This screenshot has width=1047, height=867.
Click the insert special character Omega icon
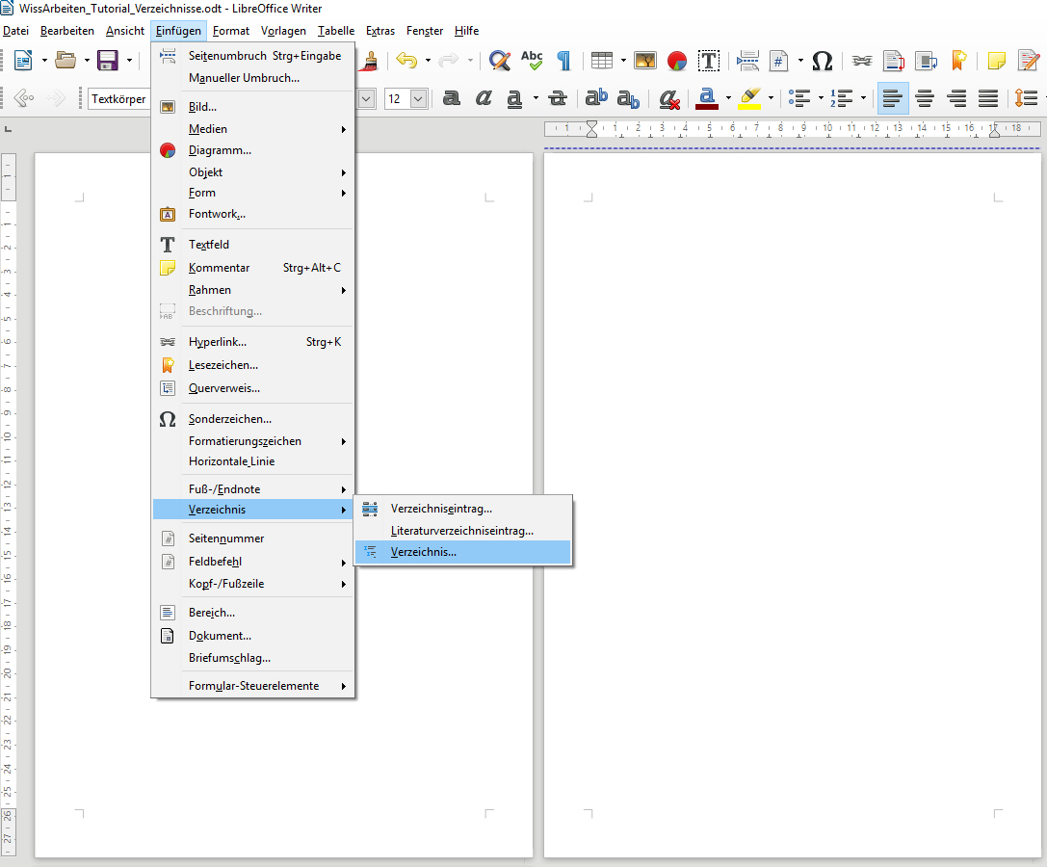point(822,61)
